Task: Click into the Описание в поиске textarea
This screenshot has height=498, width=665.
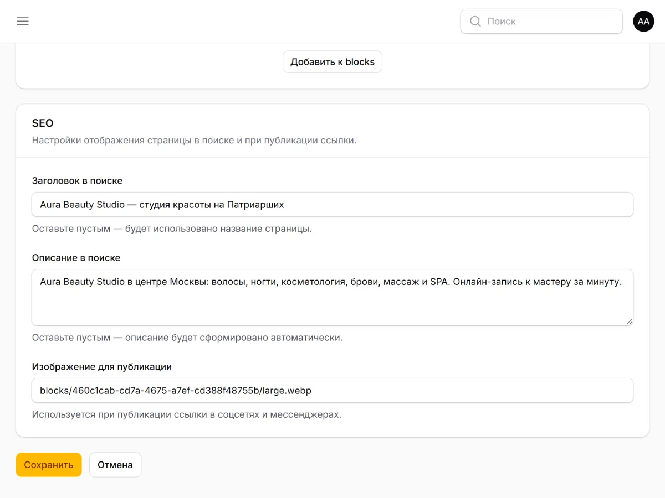Action: [332, 298]
